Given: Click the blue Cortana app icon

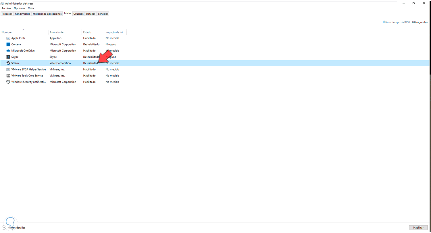Looking at the screenshot, I should 8,44.
